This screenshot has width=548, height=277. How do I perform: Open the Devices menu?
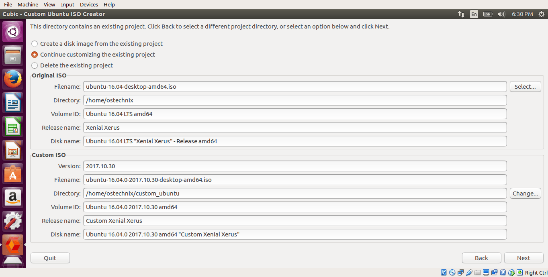click(89, 4)
